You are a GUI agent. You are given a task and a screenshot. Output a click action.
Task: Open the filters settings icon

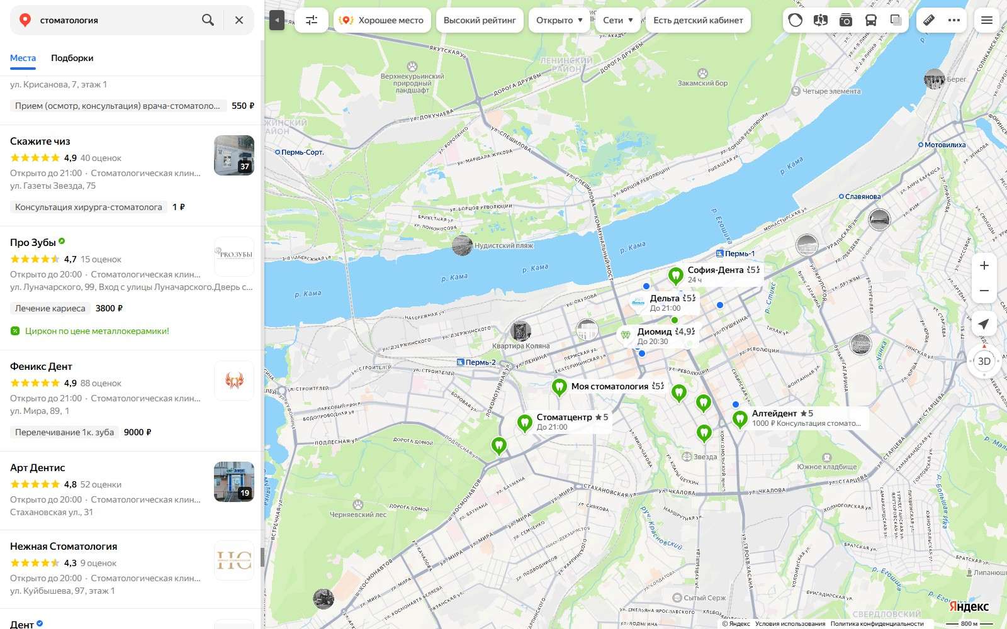pyautogui.click(x=312, y=20)
